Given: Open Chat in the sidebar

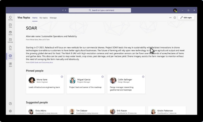Looking at the screenshot, I should click(x=10, y=25).
